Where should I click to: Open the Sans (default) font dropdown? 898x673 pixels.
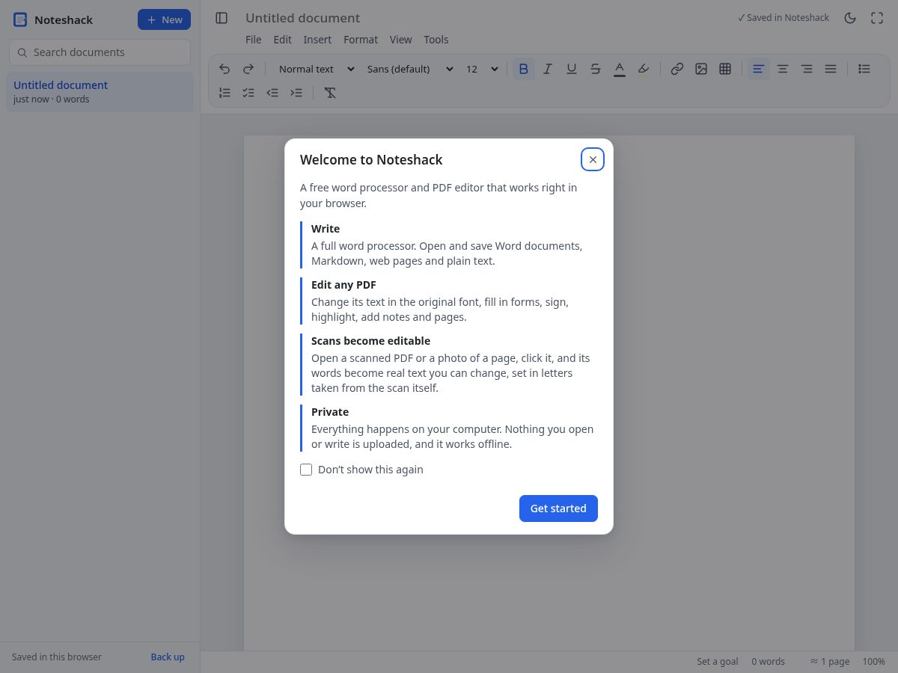click(409, 69)
